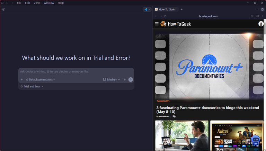266x151 pixels.
Task: Click the Derek Malcolm author link
Action: (x=164, y=116)
